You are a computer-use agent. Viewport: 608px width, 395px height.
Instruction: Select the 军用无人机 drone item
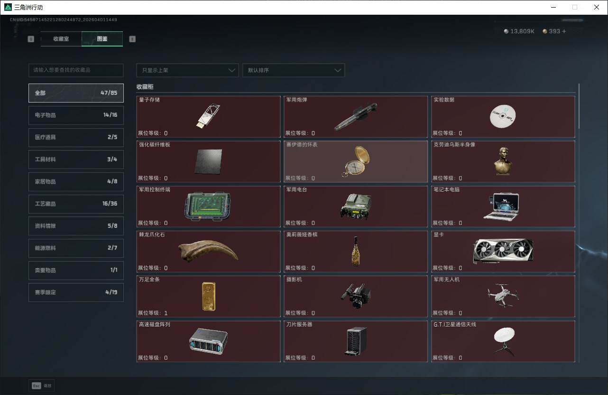click(x=503, y=296)
